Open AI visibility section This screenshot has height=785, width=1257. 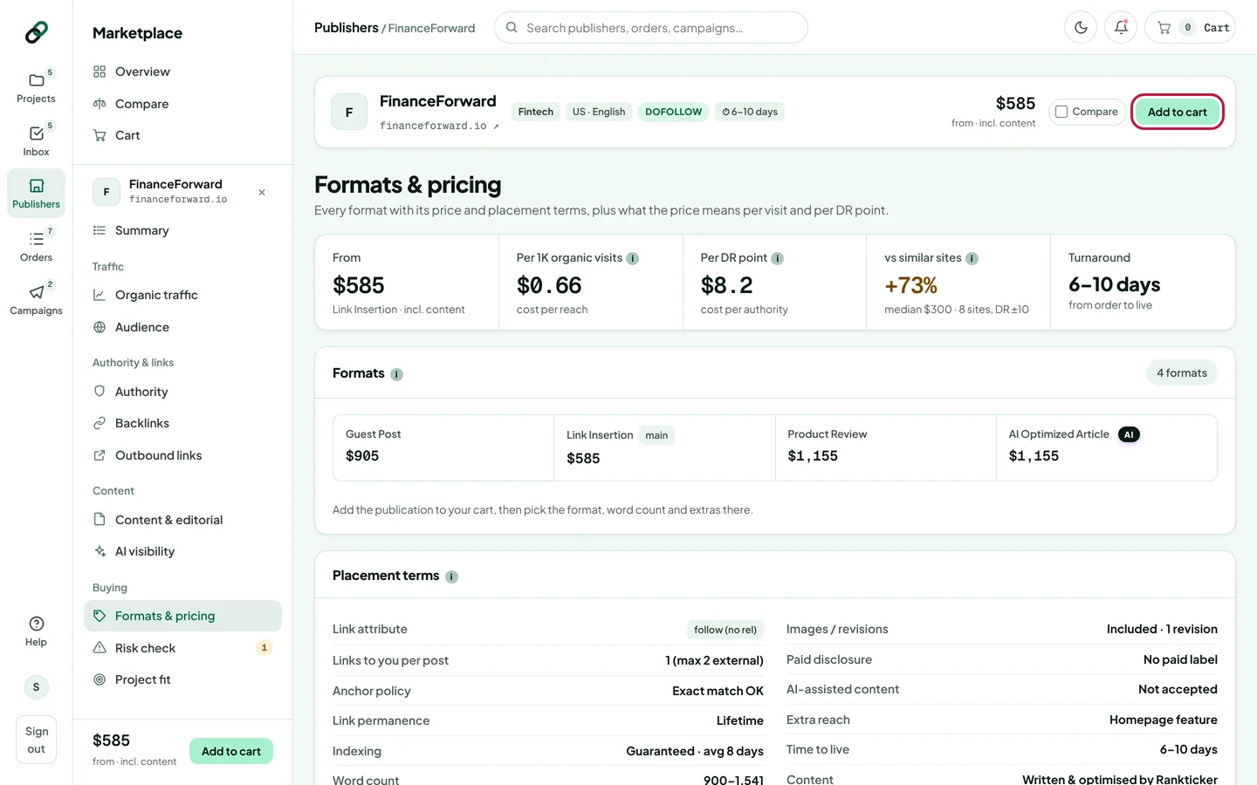pyautogui.click(x=182, y=551)
